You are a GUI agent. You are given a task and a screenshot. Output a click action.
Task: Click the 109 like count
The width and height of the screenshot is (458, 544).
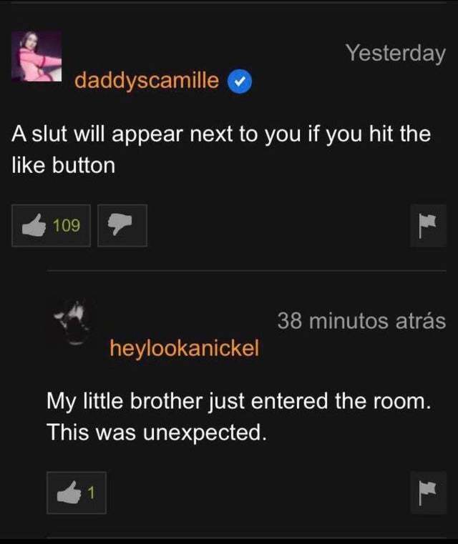tap(67, 225)
